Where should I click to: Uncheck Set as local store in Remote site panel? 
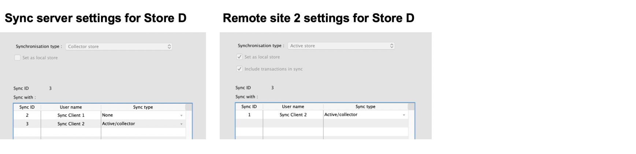pos(239,57)
